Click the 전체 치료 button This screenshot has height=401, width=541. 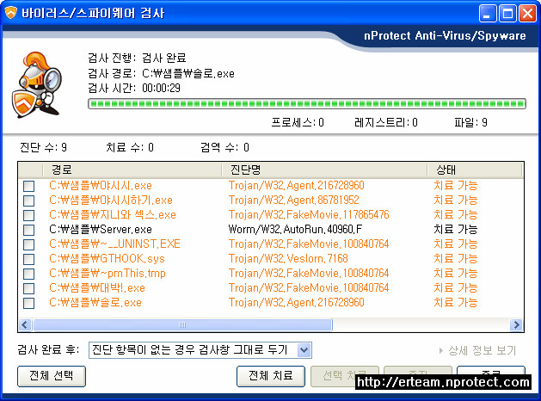pos(271,376)
